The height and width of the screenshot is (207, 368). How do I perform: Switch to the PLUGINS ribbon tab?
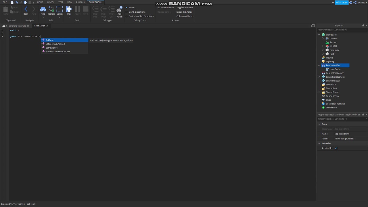point(80,2)
